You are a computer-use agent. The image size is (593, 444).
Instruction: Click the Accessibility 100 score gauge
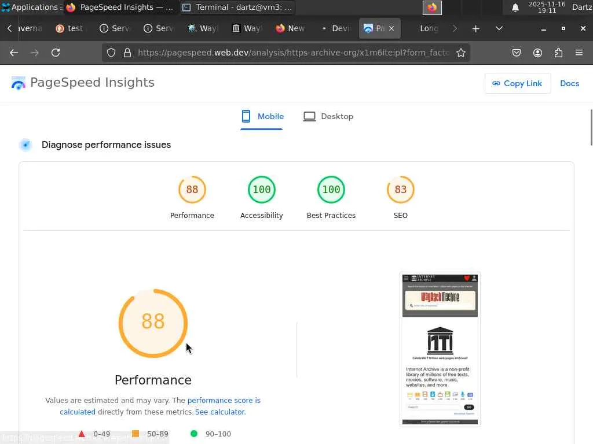tap(262, 190)
